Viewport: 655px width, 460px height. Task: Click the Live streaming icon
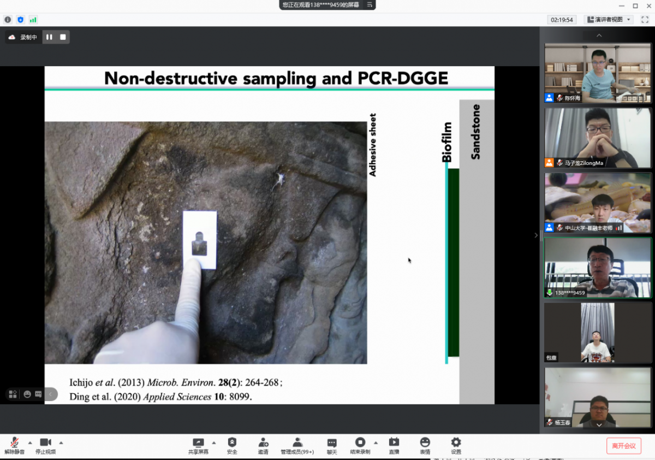[x=394, y=443]
